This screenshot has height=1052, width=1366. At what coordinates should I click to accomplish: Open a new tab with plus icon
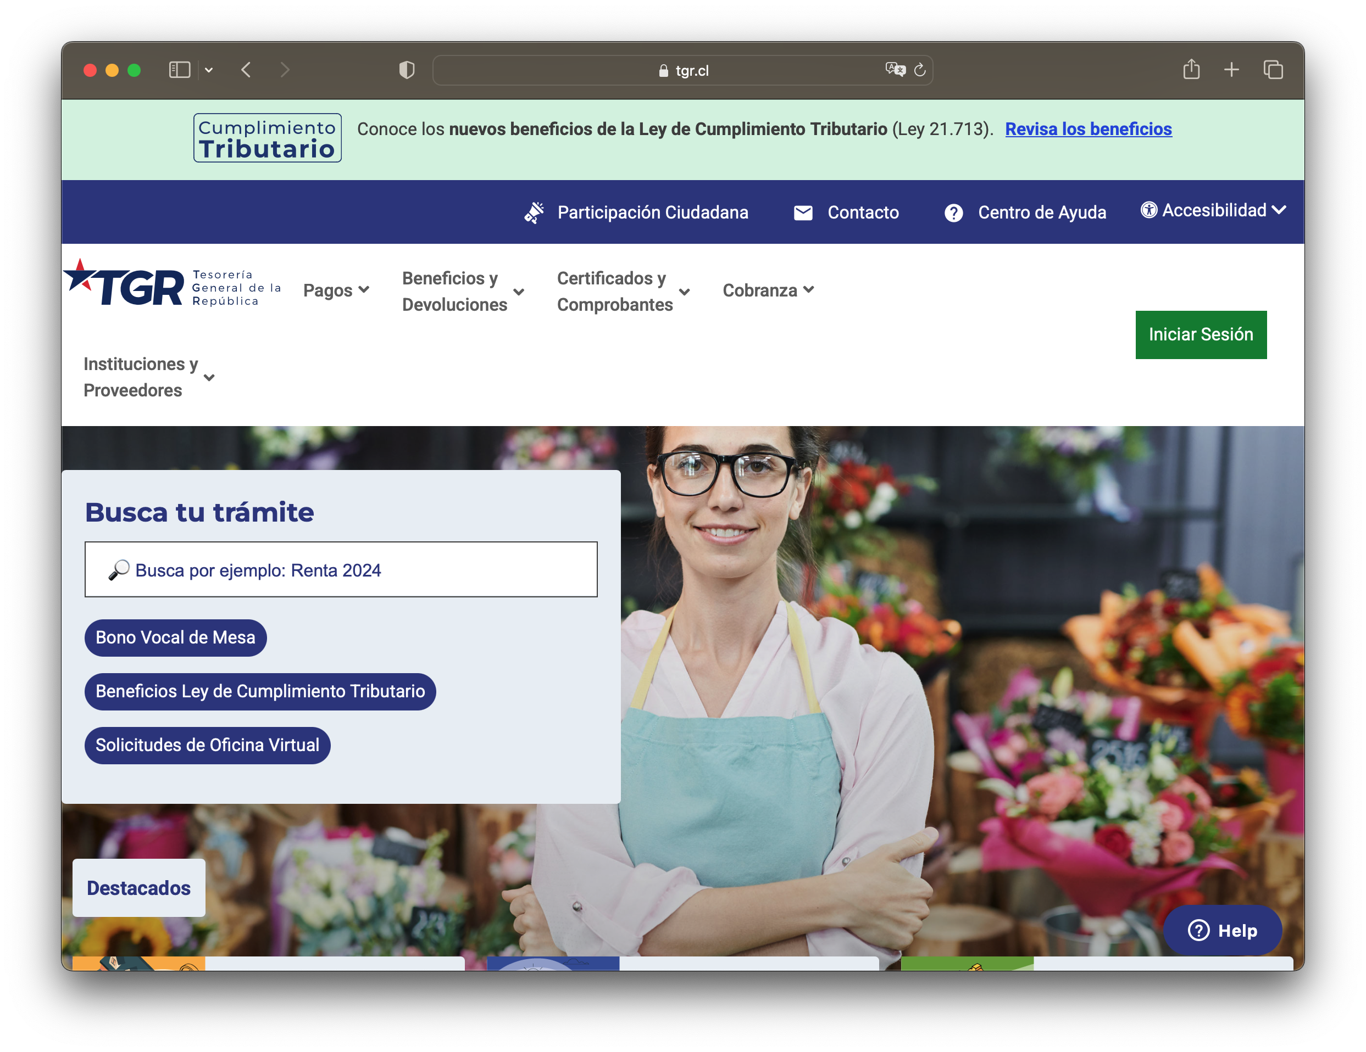pos(1231,69)
